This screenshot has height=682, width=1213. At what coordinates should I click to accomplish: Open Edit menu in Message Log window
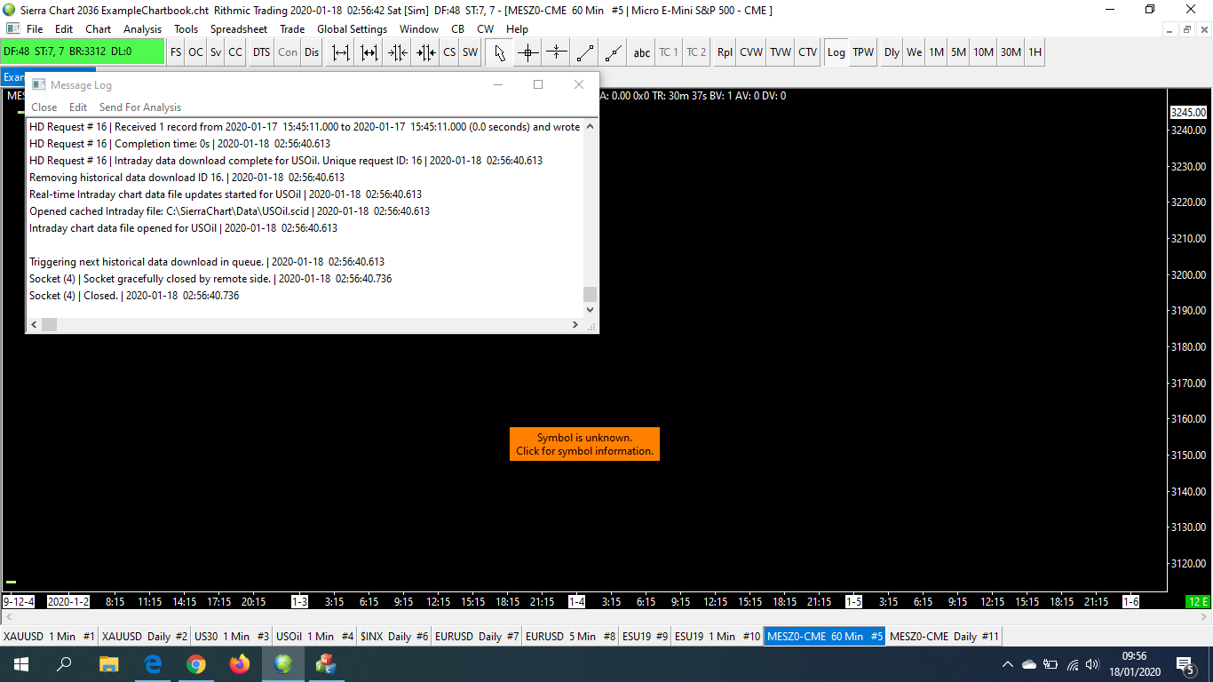pyautogui.click(x=78, y=107)
